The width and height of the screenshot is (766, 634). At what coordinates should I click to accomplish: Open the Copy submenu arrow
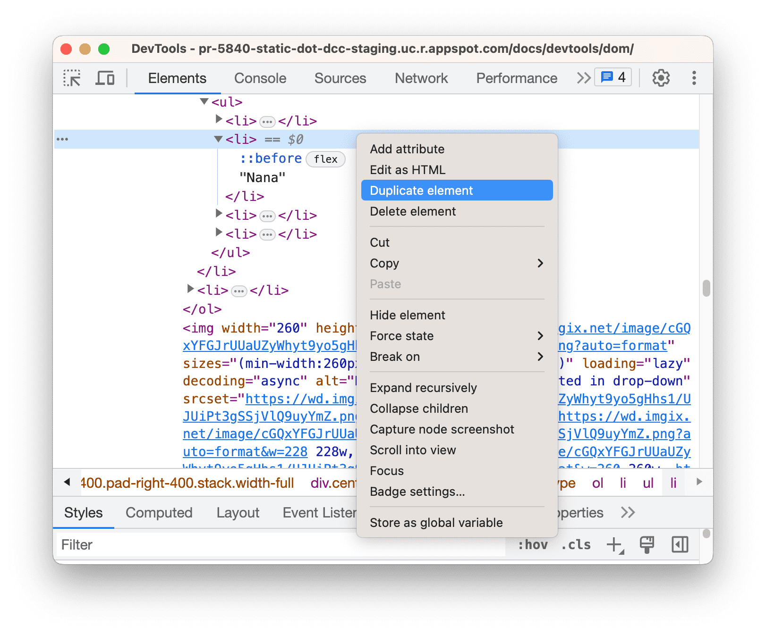point(540,263)
